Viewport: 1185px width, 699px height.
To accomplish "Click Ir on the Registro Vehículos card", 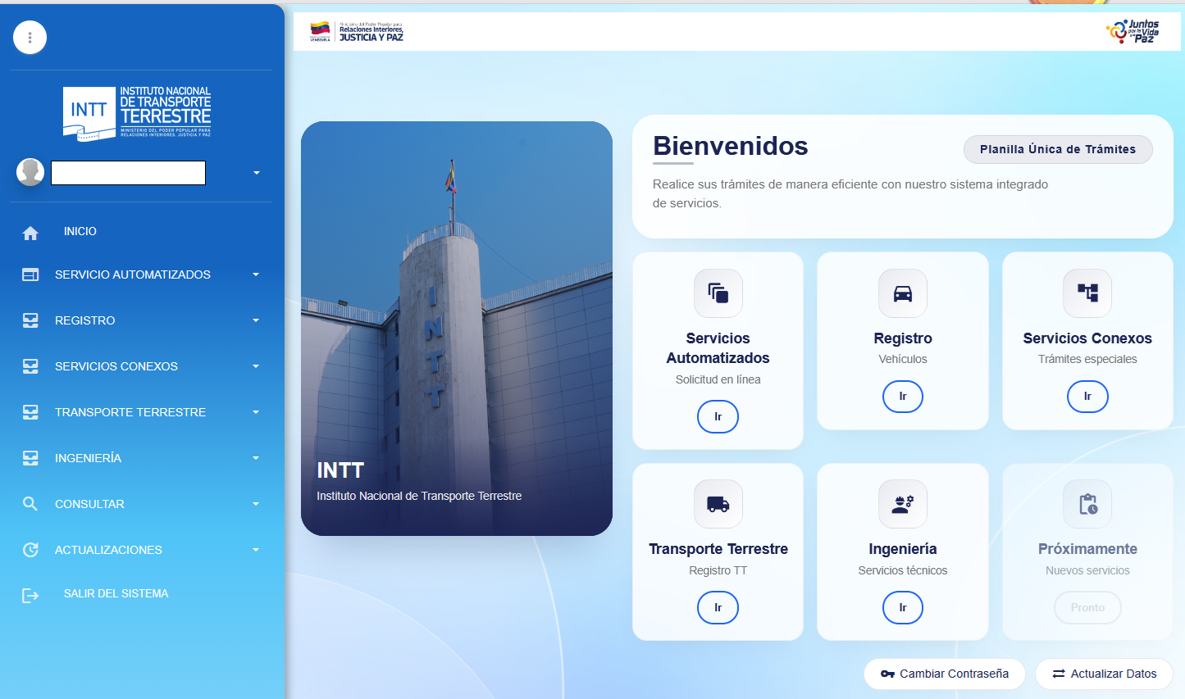I will tap(903, 396).
